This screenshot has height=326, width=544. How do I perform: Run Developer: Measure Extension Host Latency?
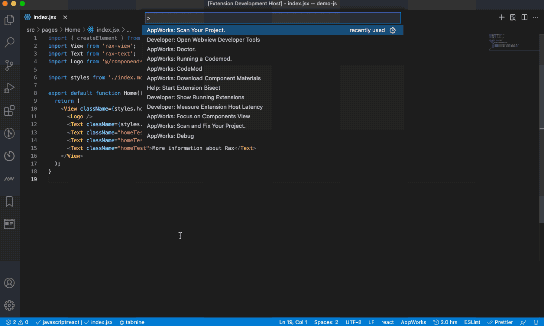click(x=273, y=107)
